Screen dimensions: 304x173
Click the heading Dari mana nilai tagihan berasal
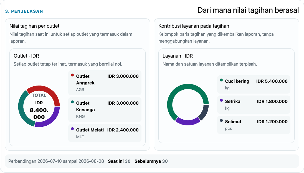tap(248, 10)
